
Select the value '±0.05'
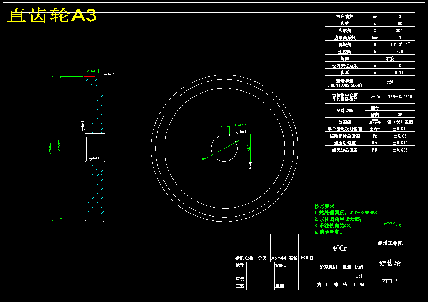click(x=400, y=136)
